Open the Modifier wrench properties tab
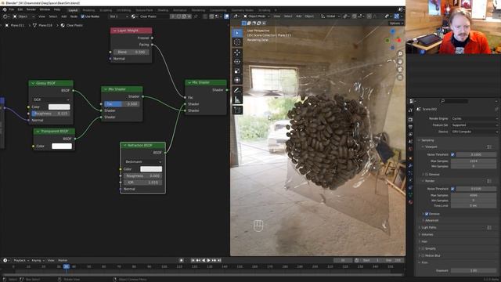Image resolution: width=501 pixels, height=282 pixels. 410,165
